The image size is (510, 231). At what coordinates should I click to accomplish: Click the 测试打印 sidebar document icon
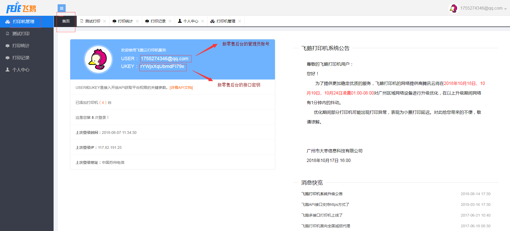coord(8,34)
